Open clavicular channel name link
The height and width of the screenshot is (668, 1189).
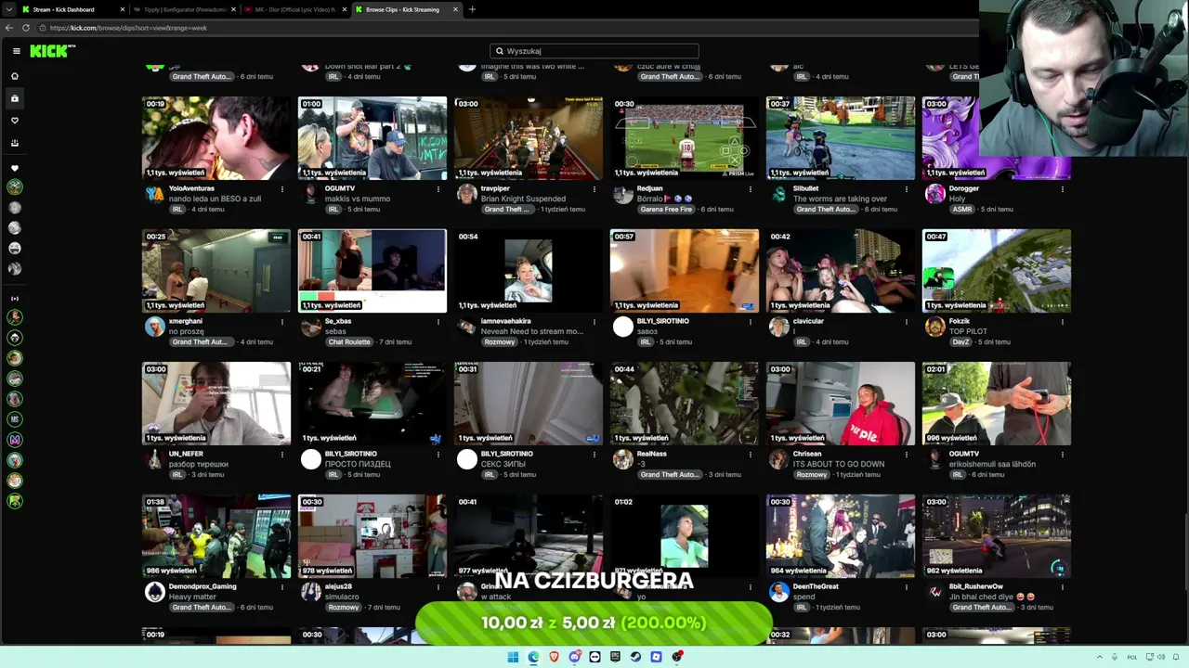point(810,321)
